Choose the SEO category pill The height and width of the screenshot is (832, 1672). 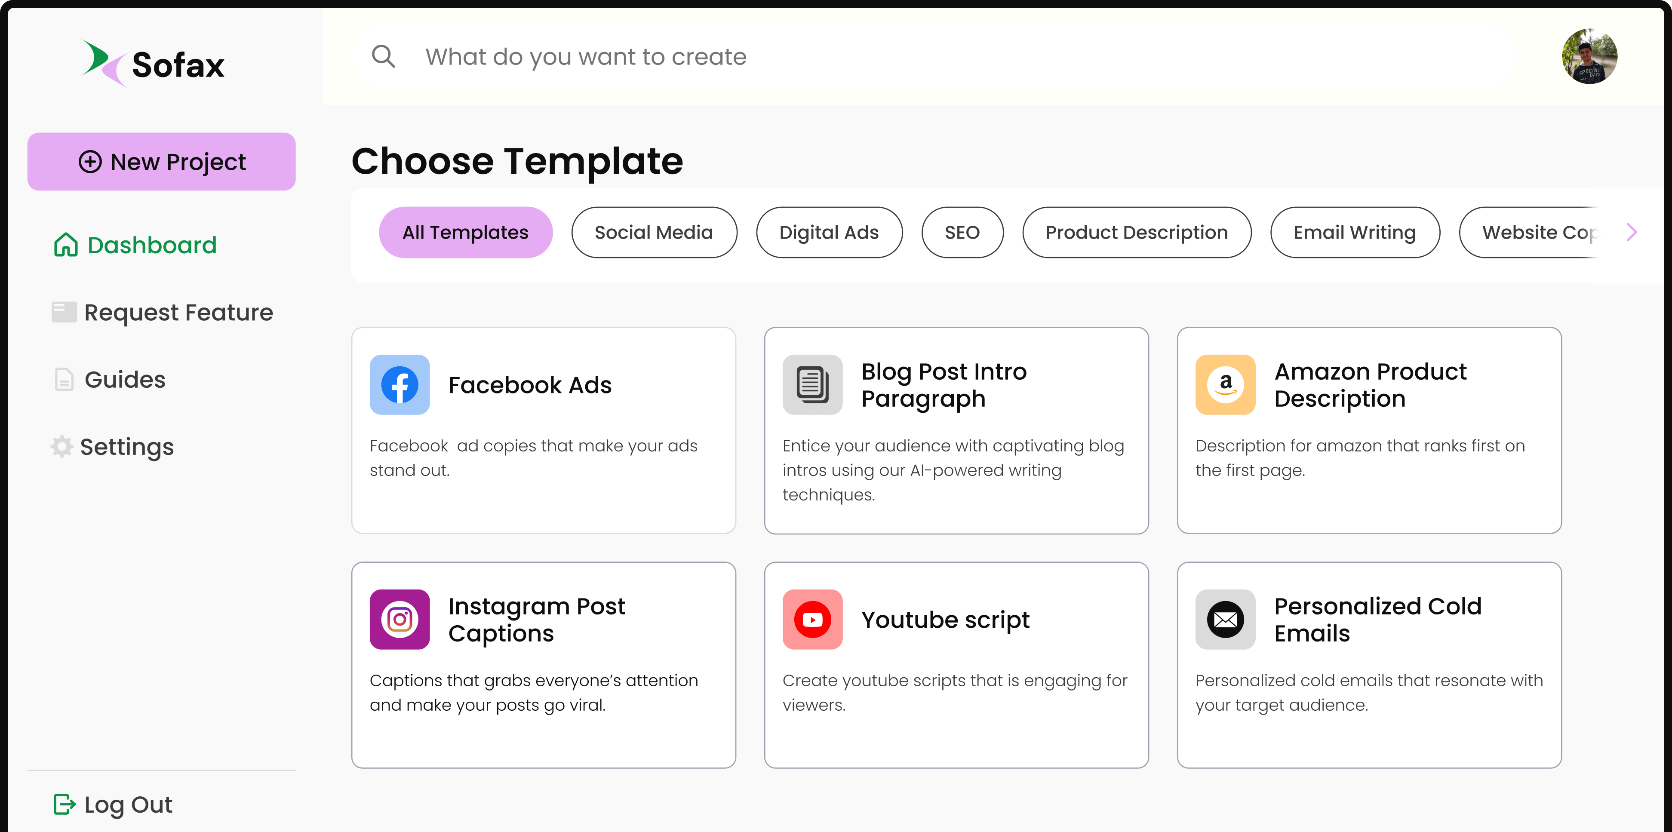point(962,232)
